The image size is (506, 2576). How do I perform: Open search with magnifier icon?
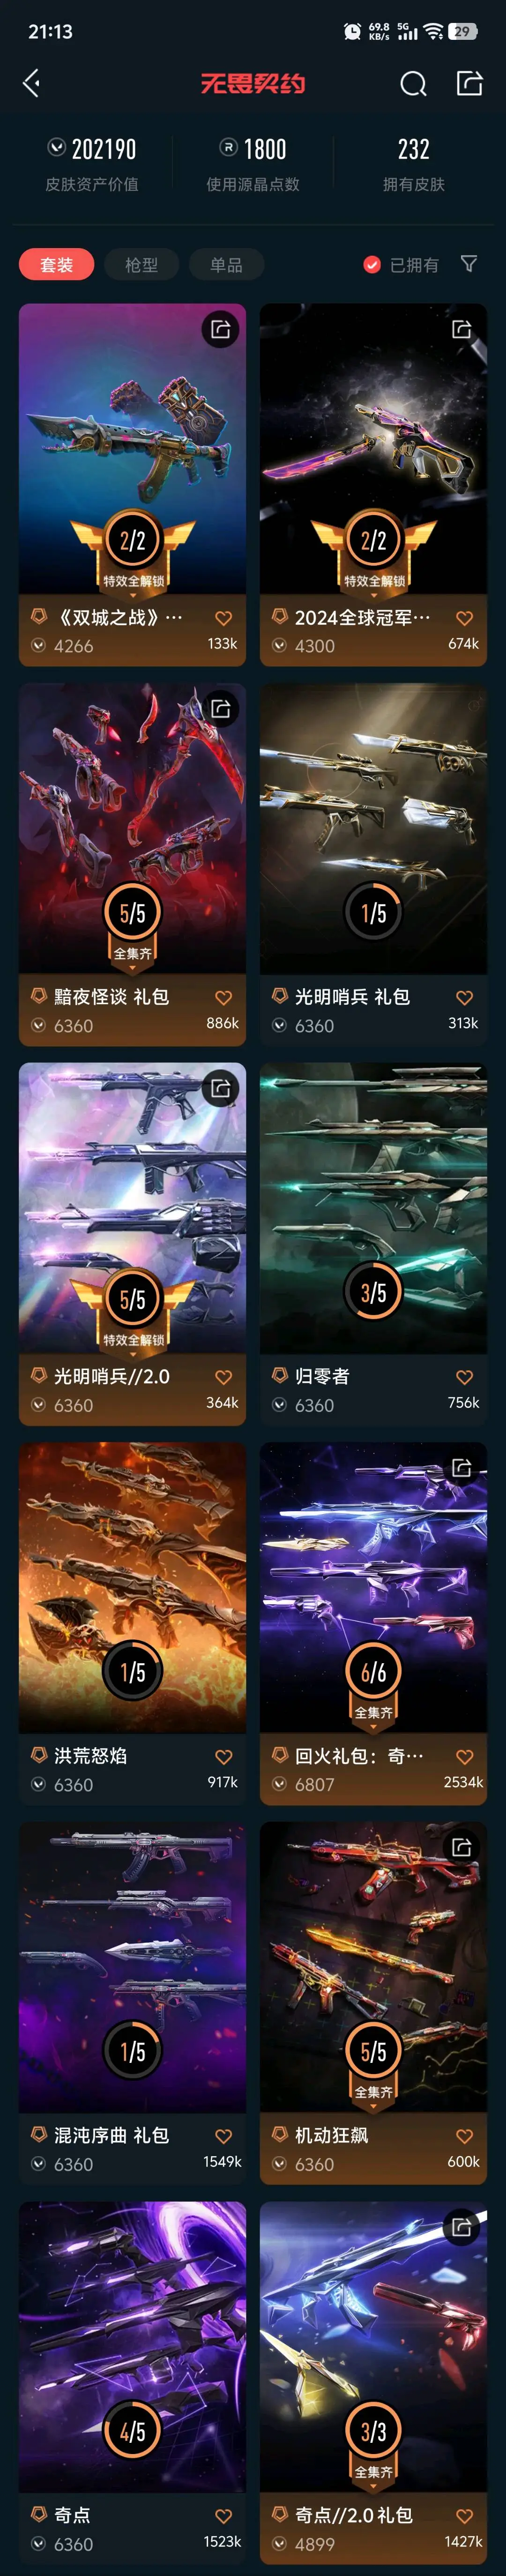(x=413, y=84)
